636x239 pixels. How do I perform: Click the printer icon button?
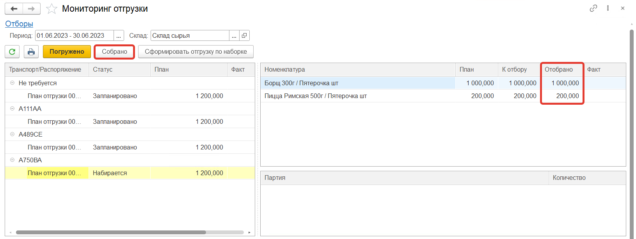click(x=31, y=51)
